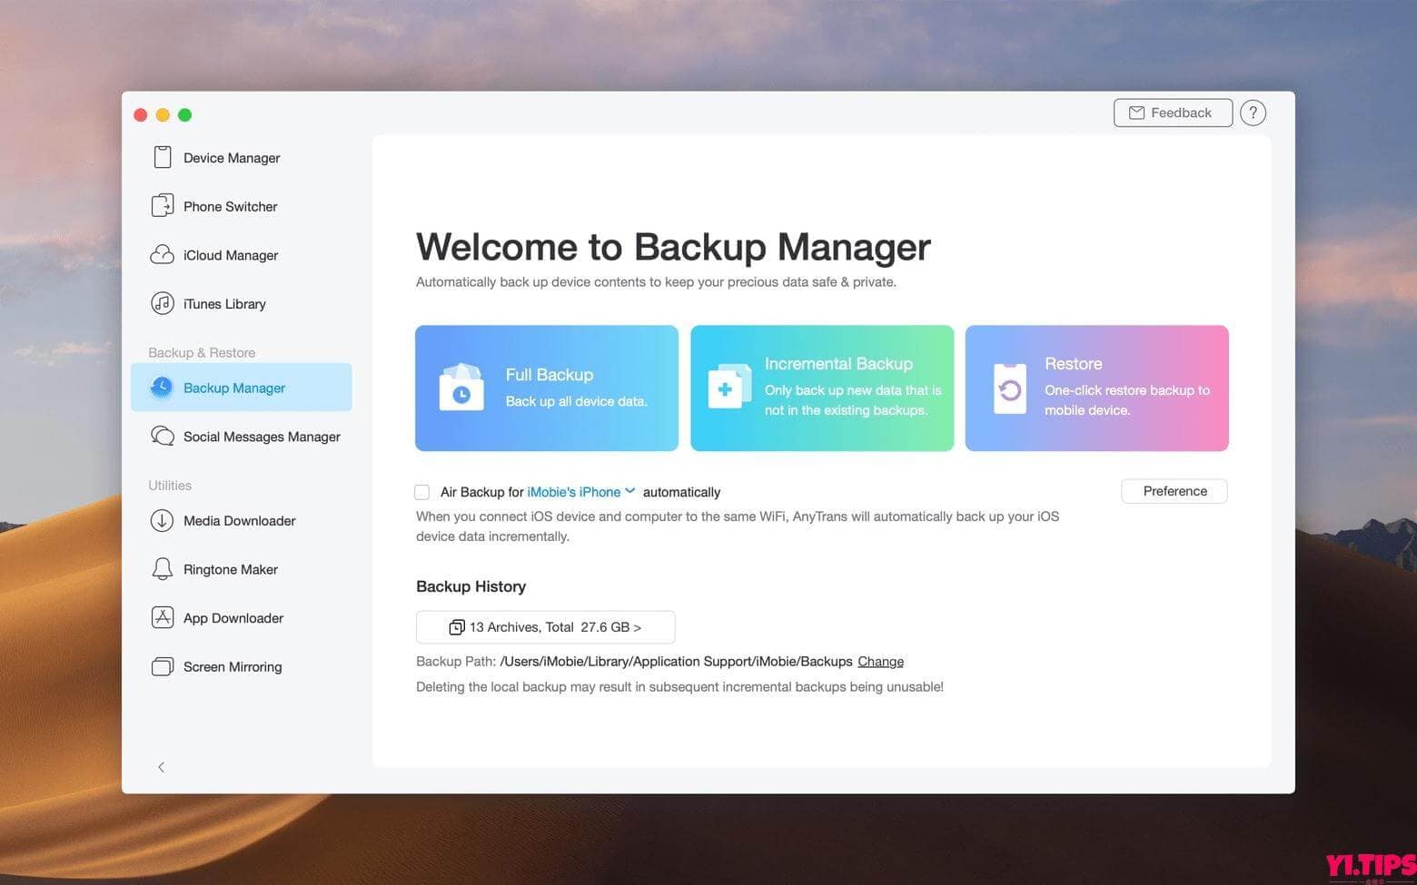1417x885 pixels.
Task: Click the Social Messages Manager chat icon
Action: click(x=162, y=437)
